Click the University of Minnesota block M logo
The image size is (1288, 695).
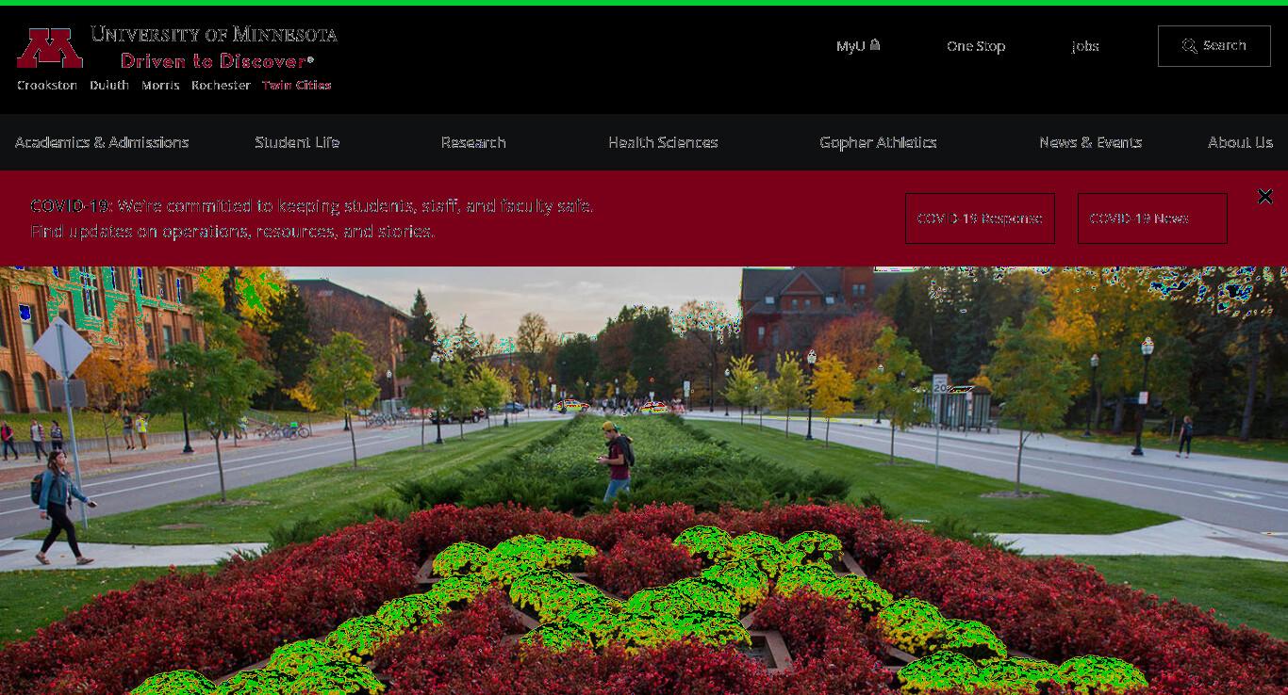pyautogui.click(x=50, y=48)
